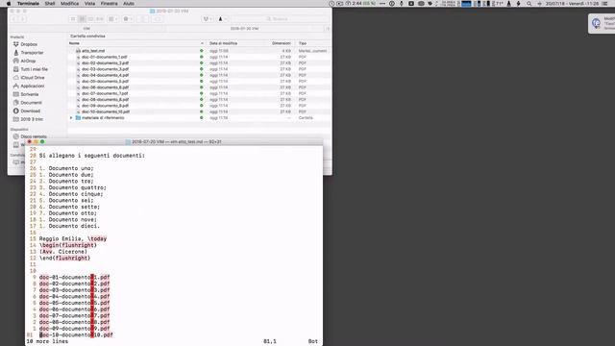Viewport: 615px width, 346px height.
Task: Open iCloud Drive in Finder sidebar
Action: (29, 78)
